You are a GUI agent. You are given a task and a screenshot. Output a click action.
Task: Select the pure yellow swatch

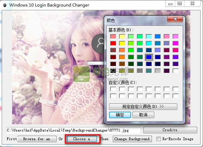tap(122, 43)
